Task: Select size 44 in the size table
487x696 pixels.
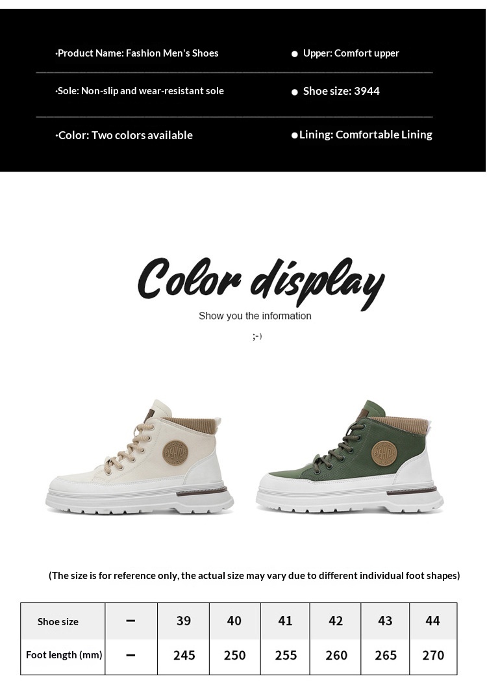Action: pyautogui.click(x=433, y=621)
